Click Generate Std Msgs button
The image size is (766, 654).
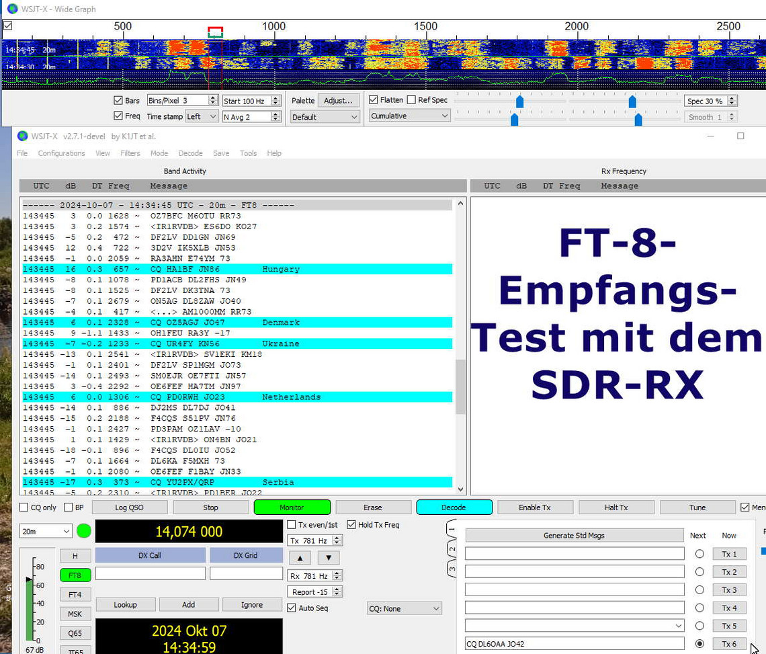[574, 535]
